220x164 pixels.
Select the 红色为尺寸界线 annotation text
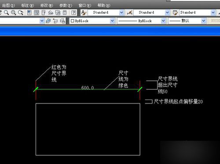click(x=59, y=73)
